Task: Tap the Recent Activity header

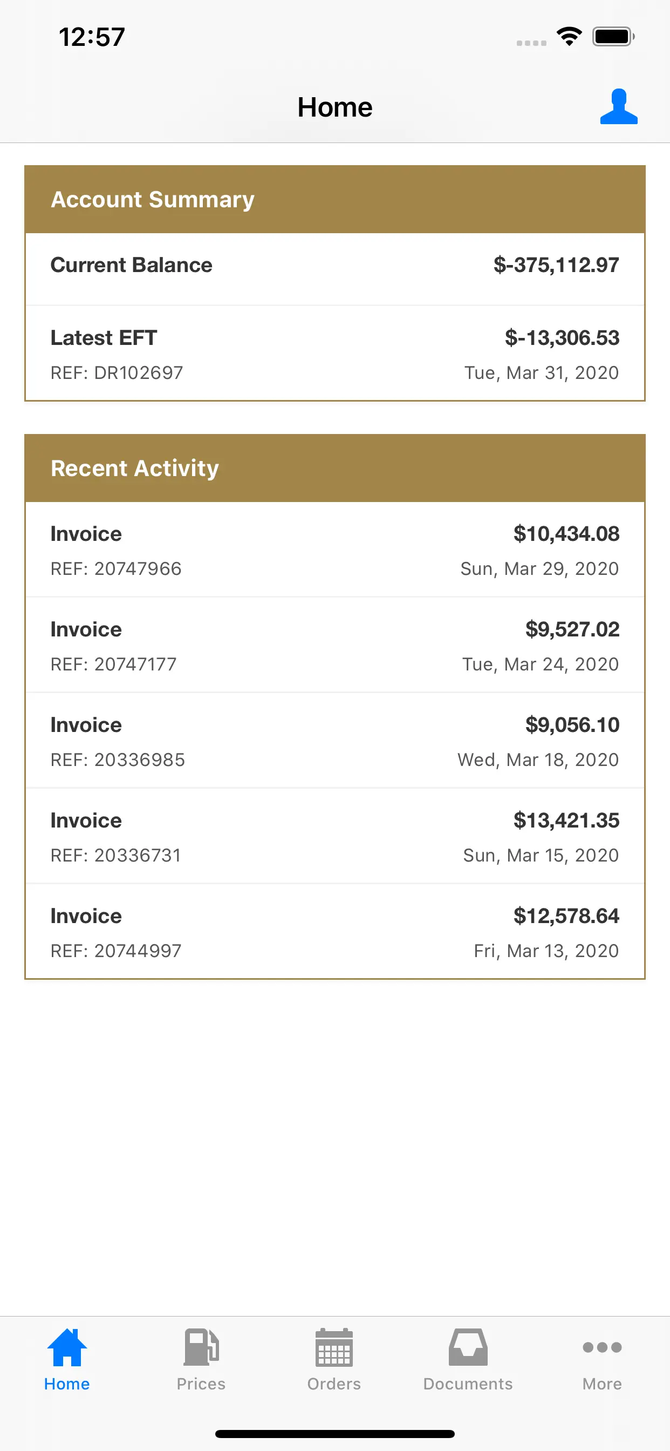Action: [335, 468]
